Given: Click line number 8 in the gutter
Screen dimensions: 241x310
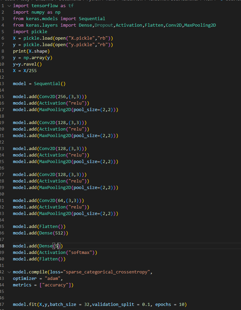Looking at the screenshot, I should [3, 51].
